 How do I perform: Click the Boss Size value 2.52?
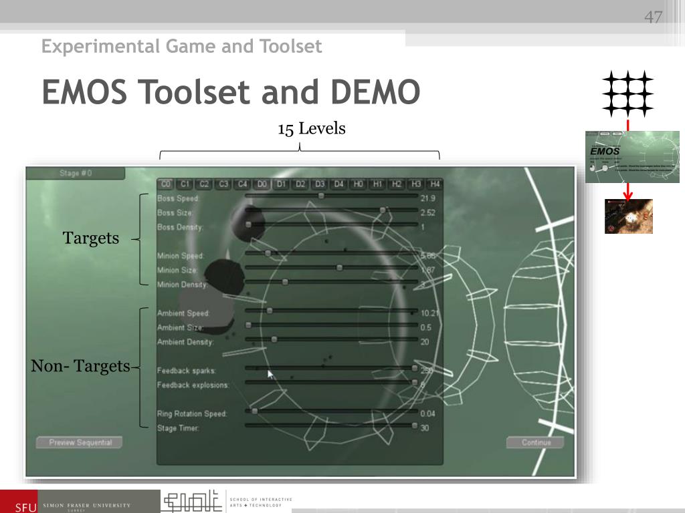click(x=427, y=213)
